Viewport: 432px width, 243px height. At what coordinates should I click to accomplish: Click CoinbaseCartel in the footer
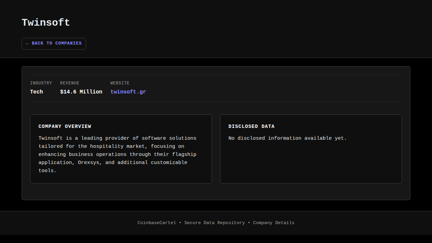pos(157,223)
